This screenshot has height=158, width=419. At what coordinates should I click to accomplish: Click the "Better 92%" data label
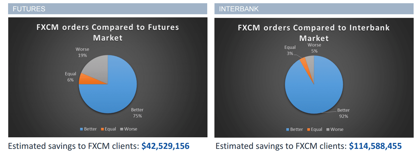[x=344, y=113]
